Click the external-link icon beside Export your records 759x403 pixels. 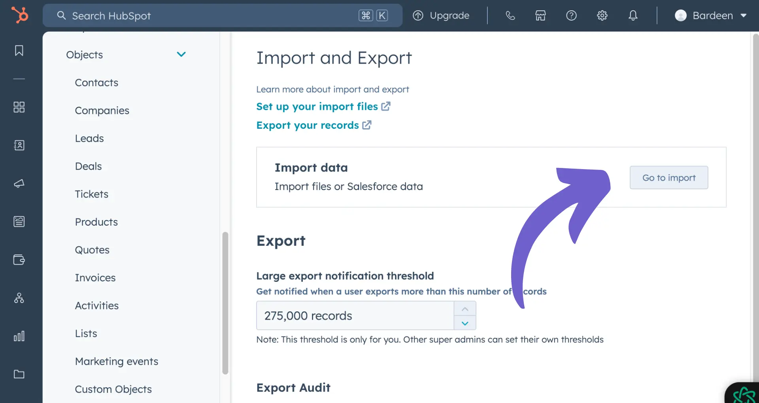(x=367, y=125)
